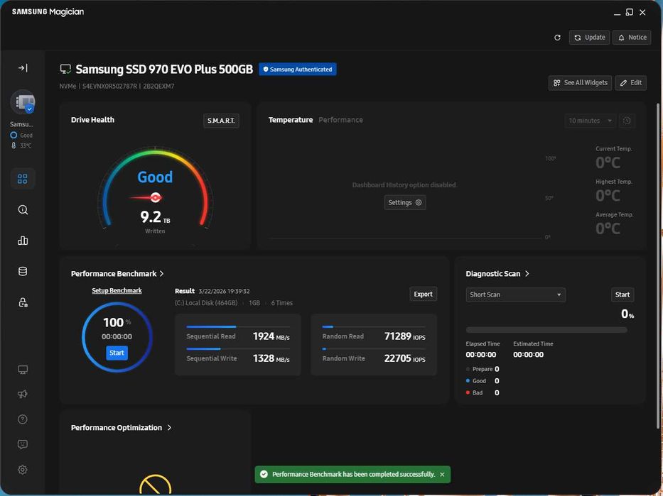The height and width of the screenshot is (496, 663).
Task: Click the 'Dashboard History option disabled.' message
Action: (404, 185)
